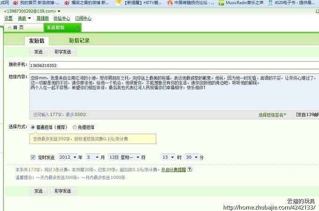Click the 支持最多发送350字 tip text
Image resolution: width=319 pixels, height=211 pixels.
[81, 139]
